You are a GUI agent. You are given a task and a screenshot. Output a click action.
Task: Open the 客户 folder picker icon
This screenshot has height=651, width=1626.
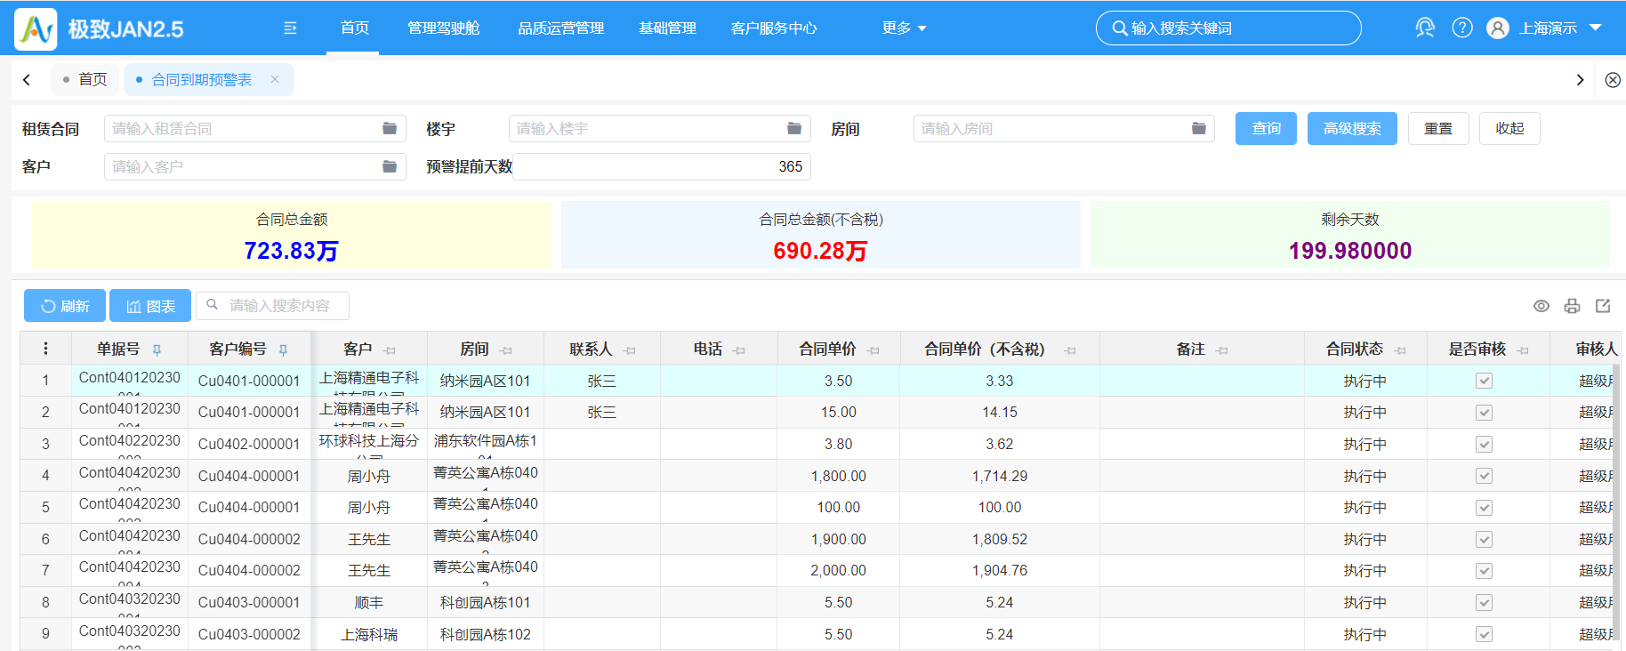tap(390, 166)
